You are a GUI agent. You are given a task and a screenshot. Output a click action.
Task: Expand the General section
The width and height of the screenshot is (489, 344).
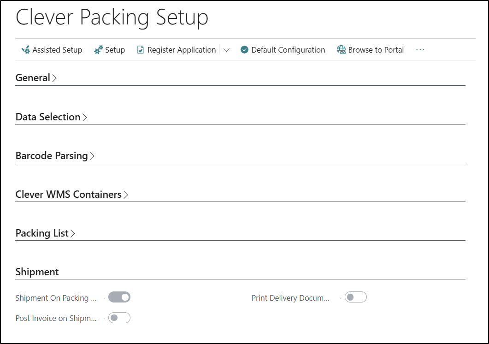(x=36, y=78)
